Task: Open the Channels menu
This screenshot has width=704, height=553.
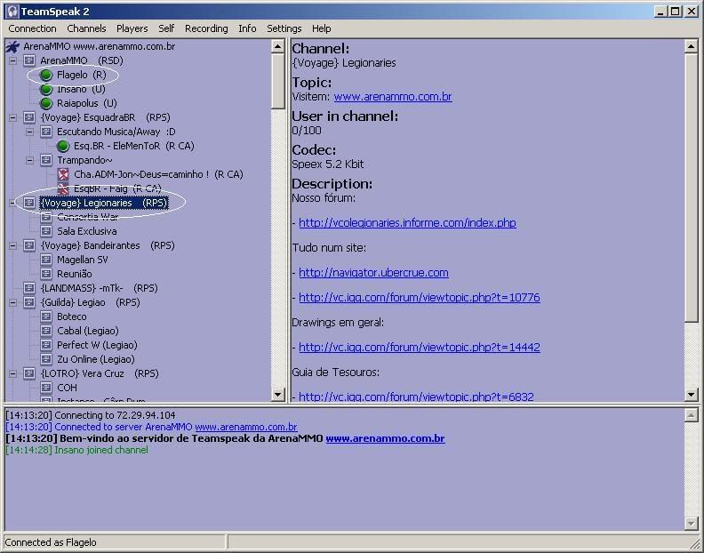Action: [86, 28]
